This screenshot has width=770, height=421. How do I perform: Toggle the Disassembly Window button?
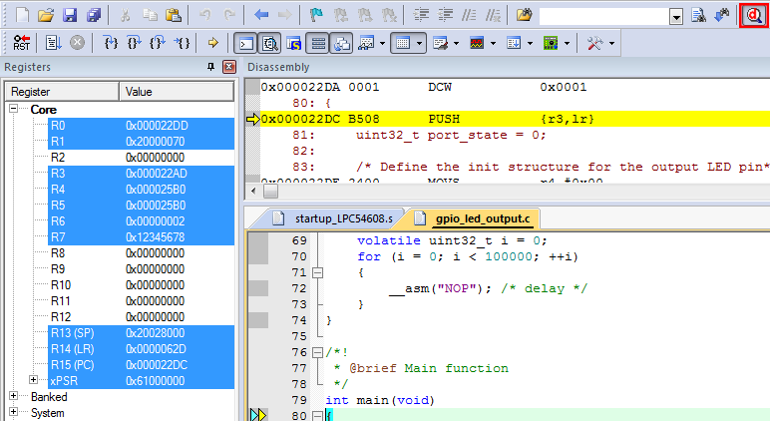(269, 44)
